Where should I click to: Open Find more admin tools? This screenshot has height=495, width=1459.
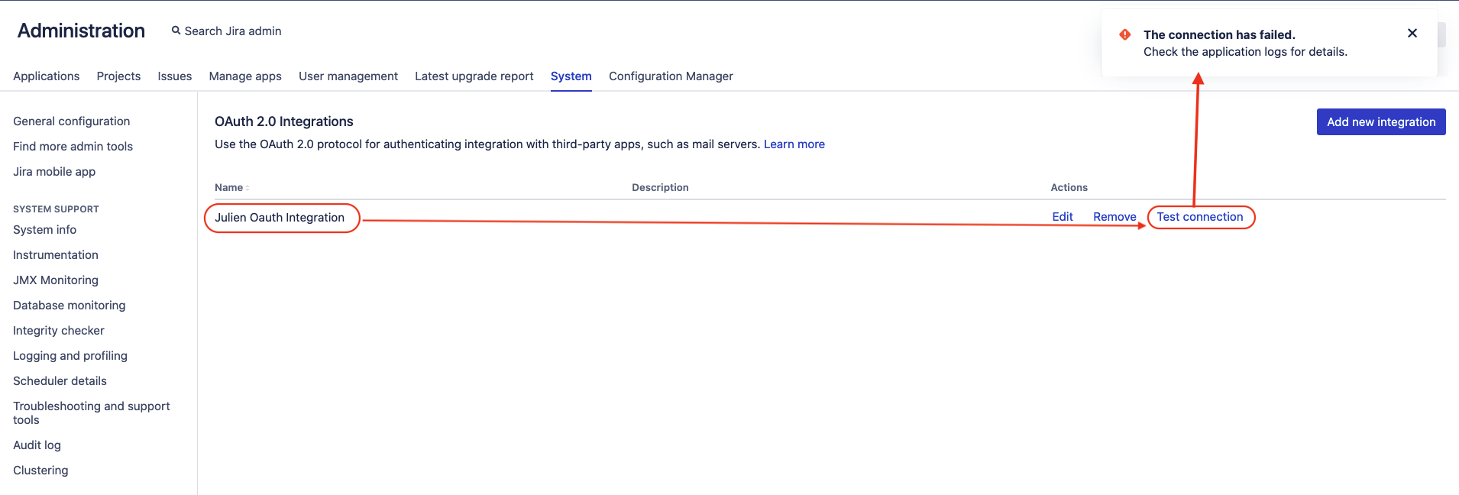tap(73, 147)
